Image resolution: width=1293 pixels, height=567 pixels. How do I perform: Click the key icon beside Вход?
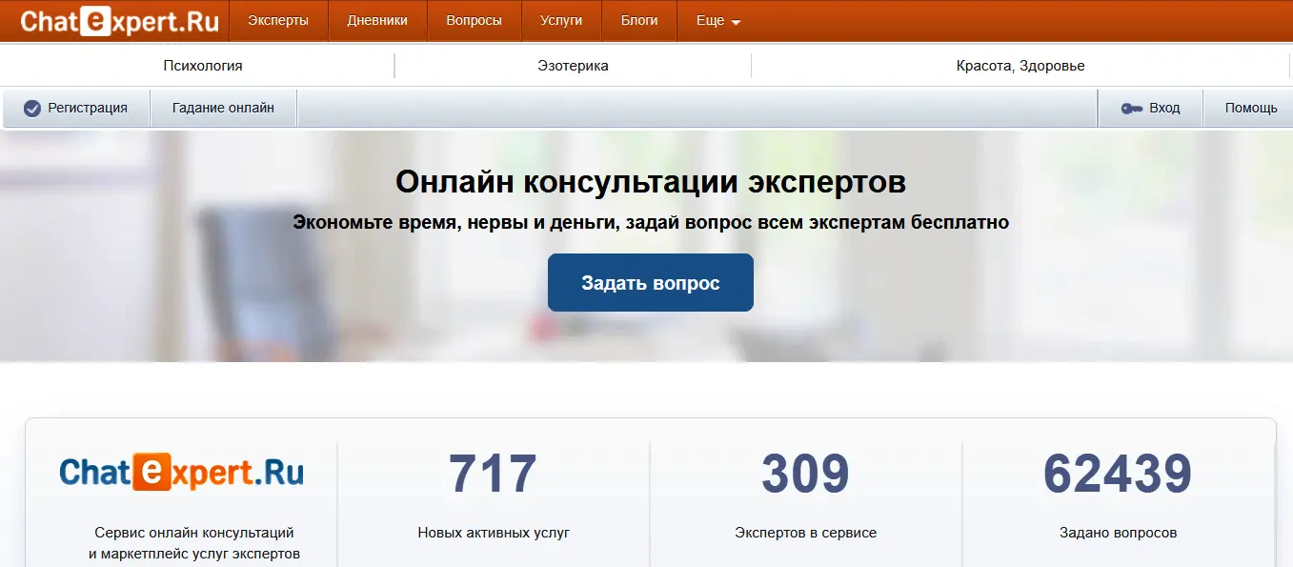pos(1131,109)
